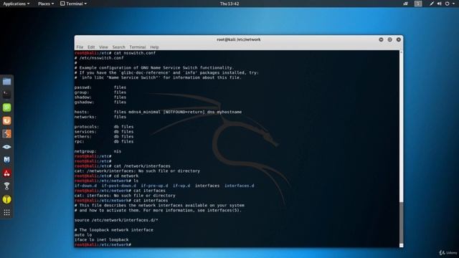Expand the system menu arrow at top right
This screenshot has height=258, width=459.
(453, 4)
